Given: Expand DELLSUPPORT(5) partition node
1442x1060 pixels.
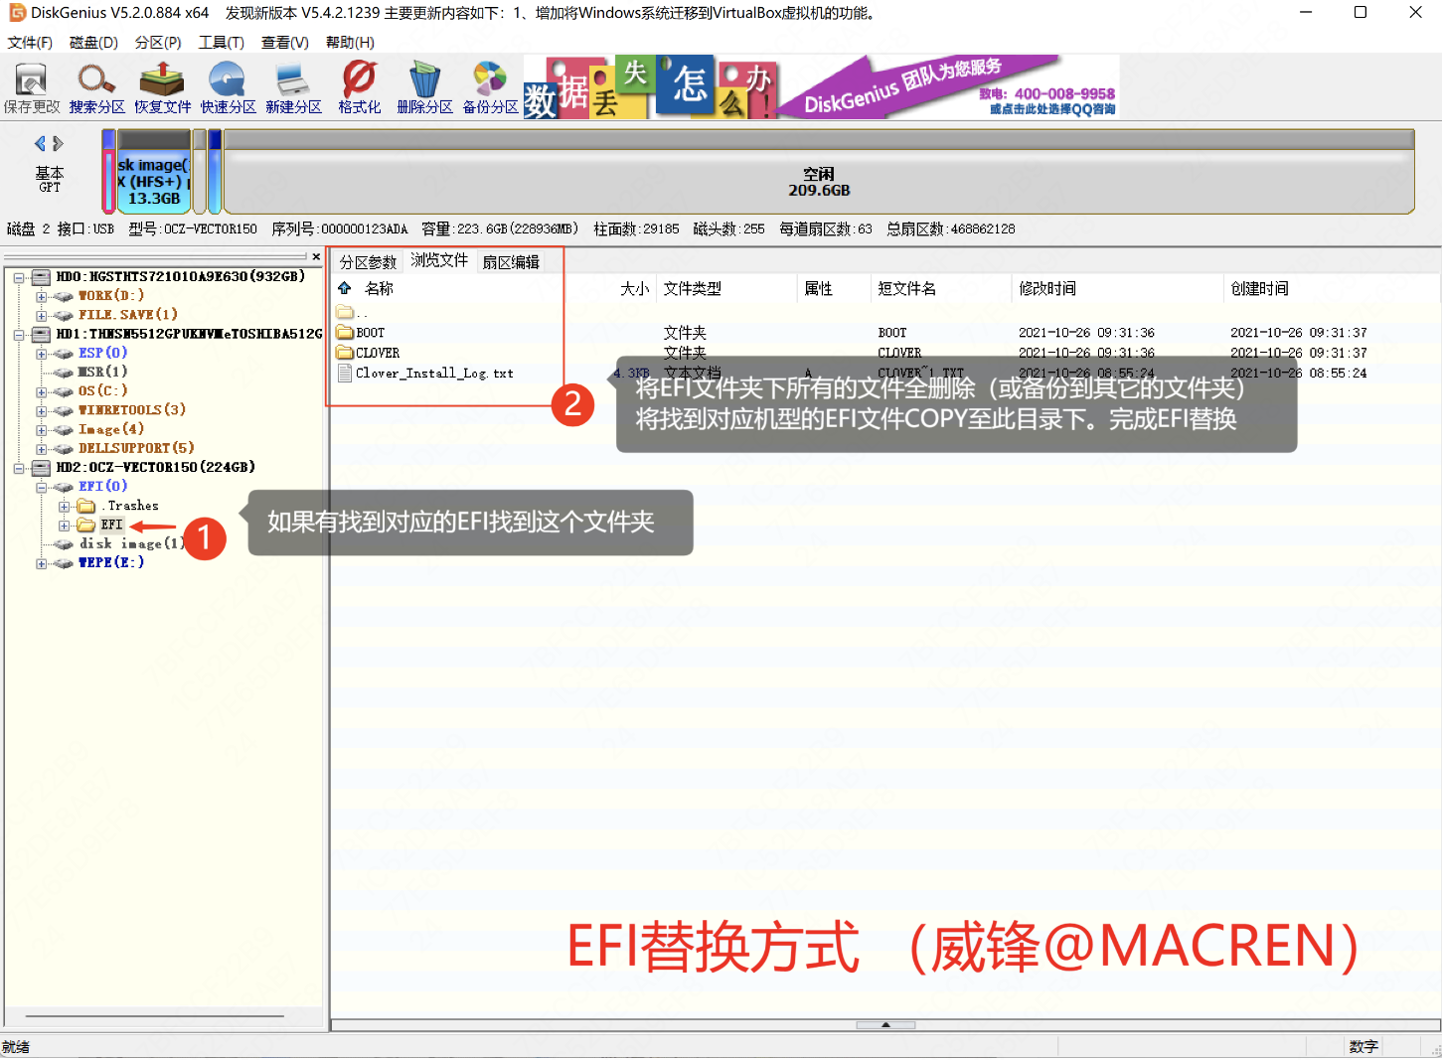Looking at the screenshot, I should click(41, 449).
